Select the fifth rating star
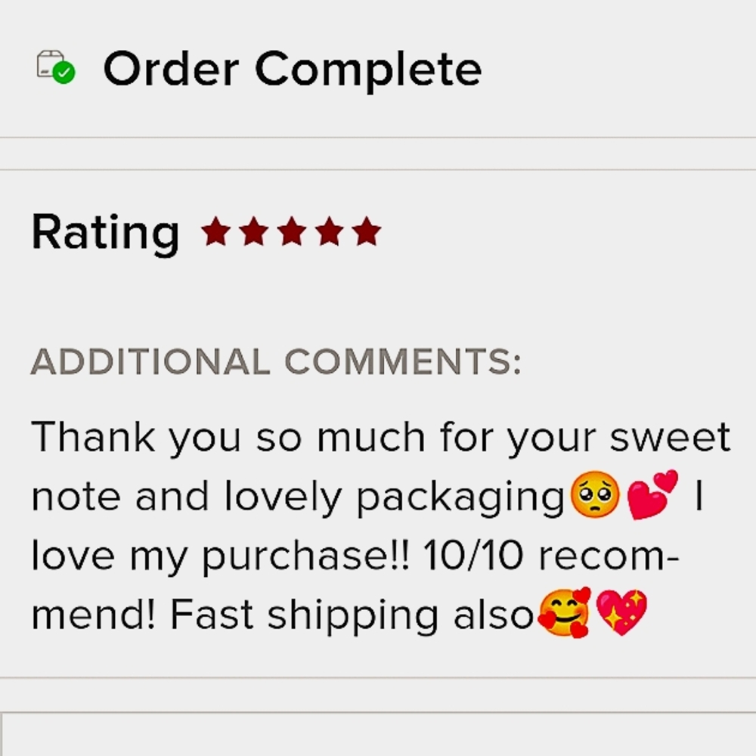Screen dimensions: 756x756 (367, 231)
